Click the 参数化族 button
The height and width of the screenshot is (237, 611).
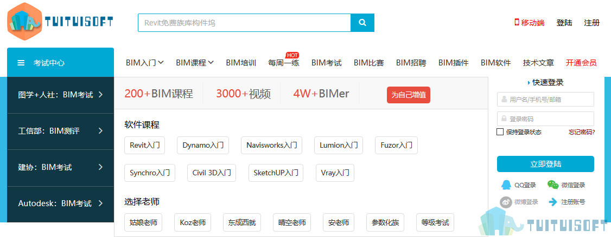coord(385,222)
